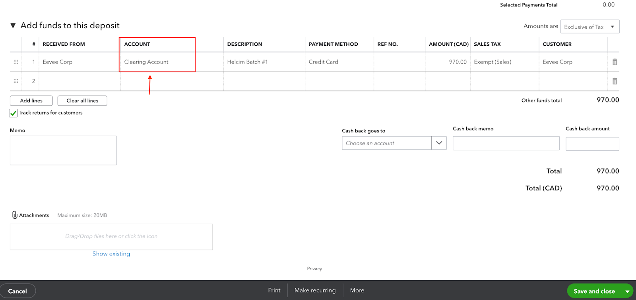
Task: Select Eevee Corp in the Customer column
Action: pyautogui.click(x=573, y=62)
